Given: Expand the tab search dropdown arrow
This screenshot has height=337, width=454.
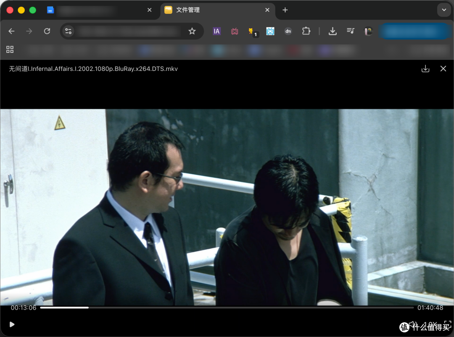Looking at the screenshot, I should [x=444, y=10].
